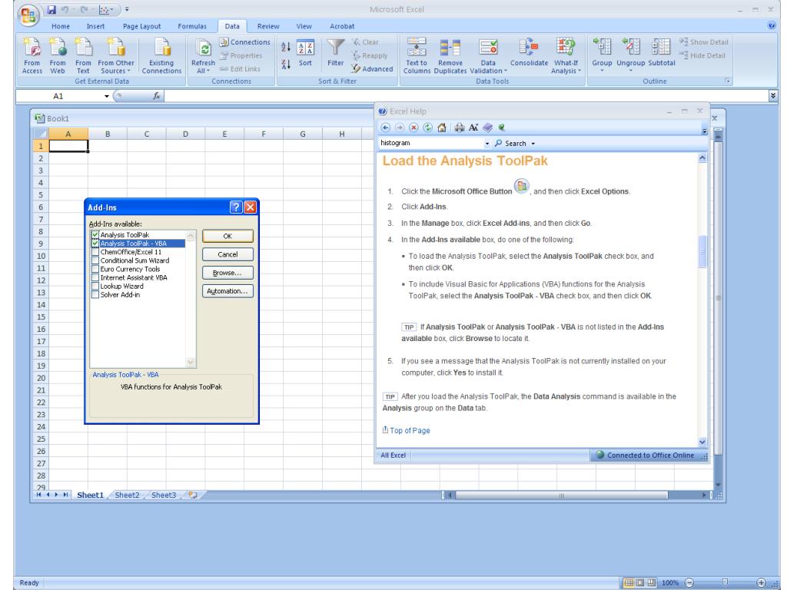
Task: Open the Sort dialog
Action: click(x=305, y=53)
